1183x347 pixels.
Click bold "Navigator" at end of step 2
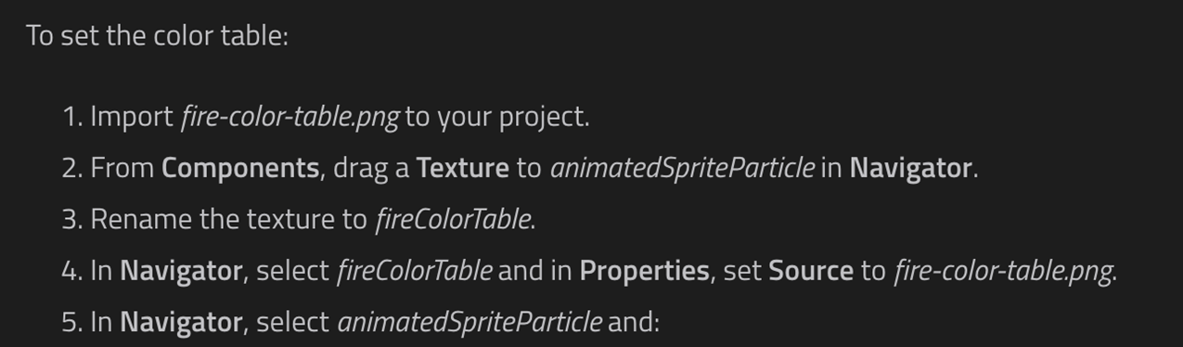point(911,168)
